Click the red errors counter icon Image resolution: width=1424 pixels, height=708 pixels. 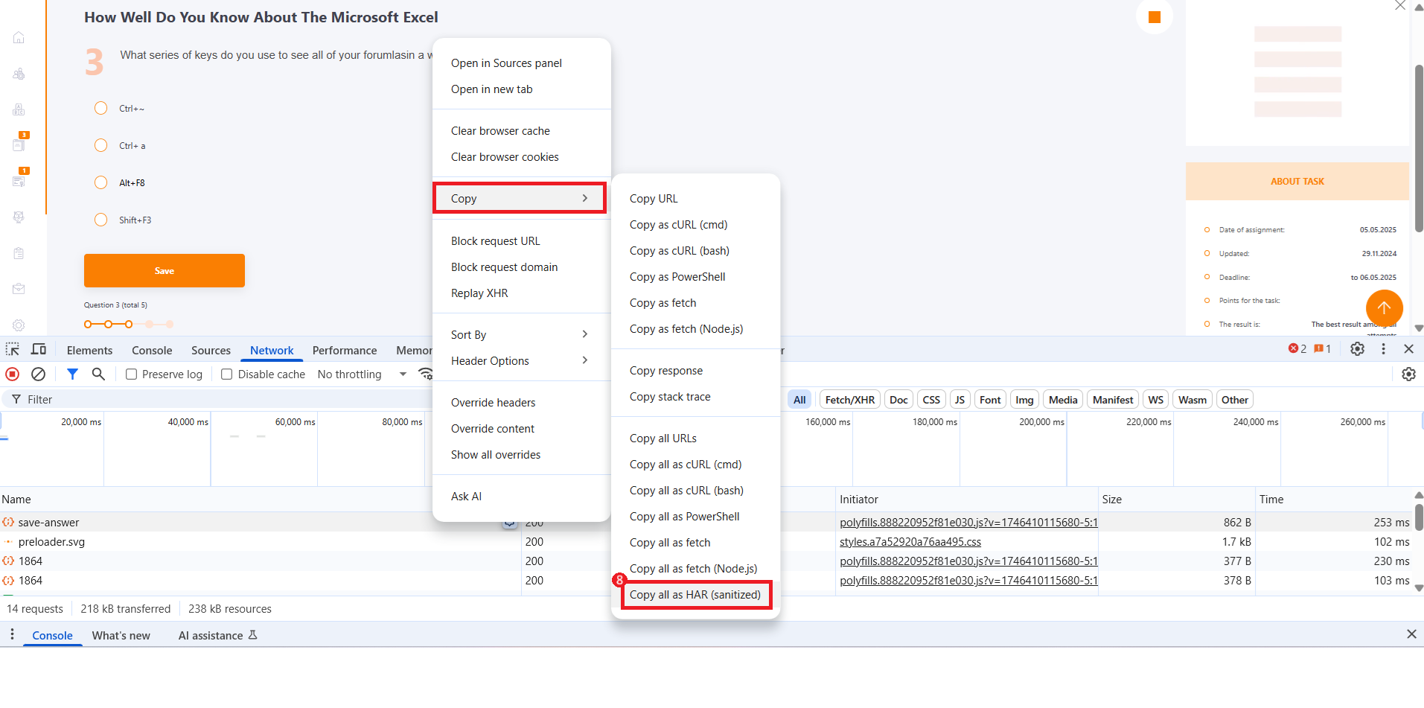[1297, 348]
